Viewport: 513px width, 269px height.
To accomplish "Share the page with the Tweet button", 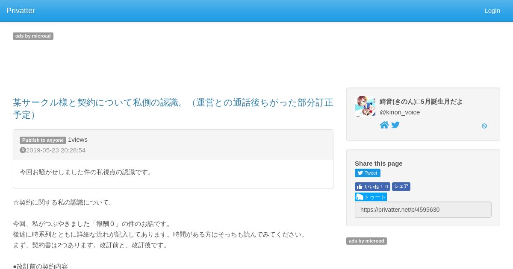I will point(368,173).
